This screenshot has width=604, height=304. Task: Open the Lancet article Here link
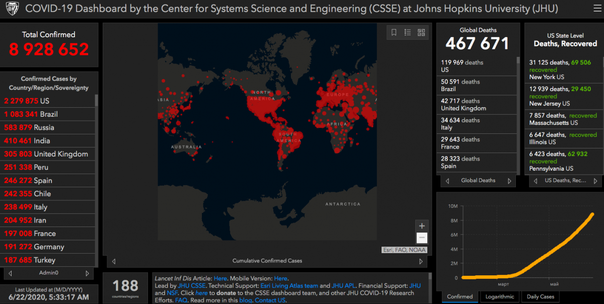point(220,278)
